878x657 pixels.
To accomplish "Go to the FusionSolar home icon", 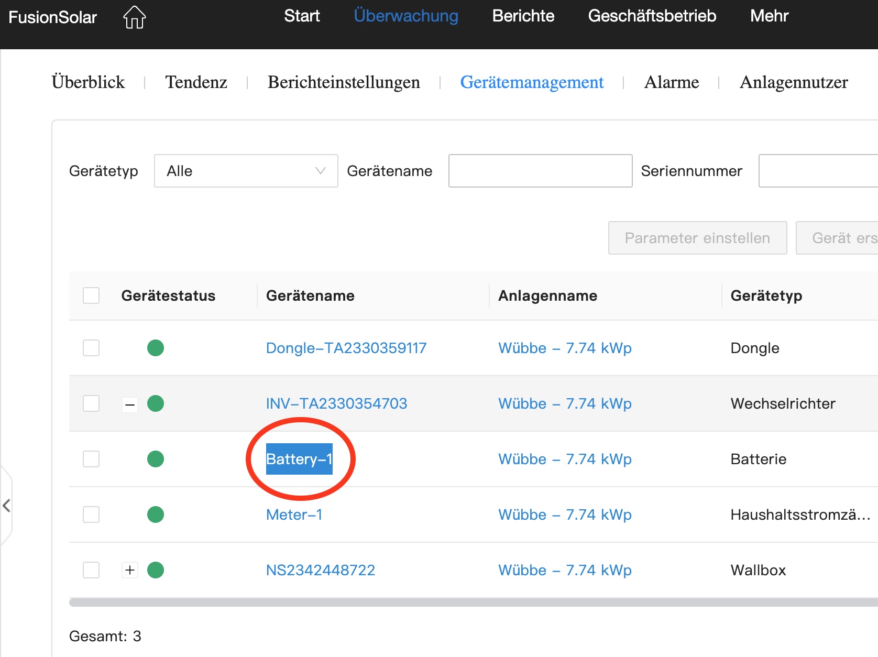I will [135, 17].
